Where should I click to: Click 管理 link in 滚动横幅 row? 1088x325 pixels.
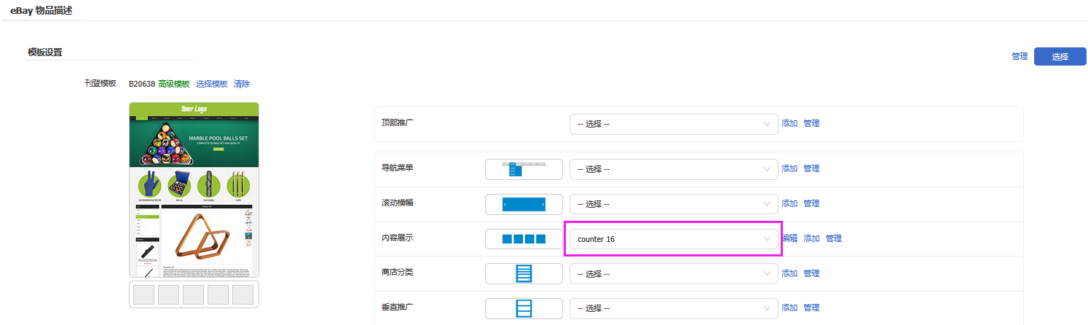coord(812,204)
